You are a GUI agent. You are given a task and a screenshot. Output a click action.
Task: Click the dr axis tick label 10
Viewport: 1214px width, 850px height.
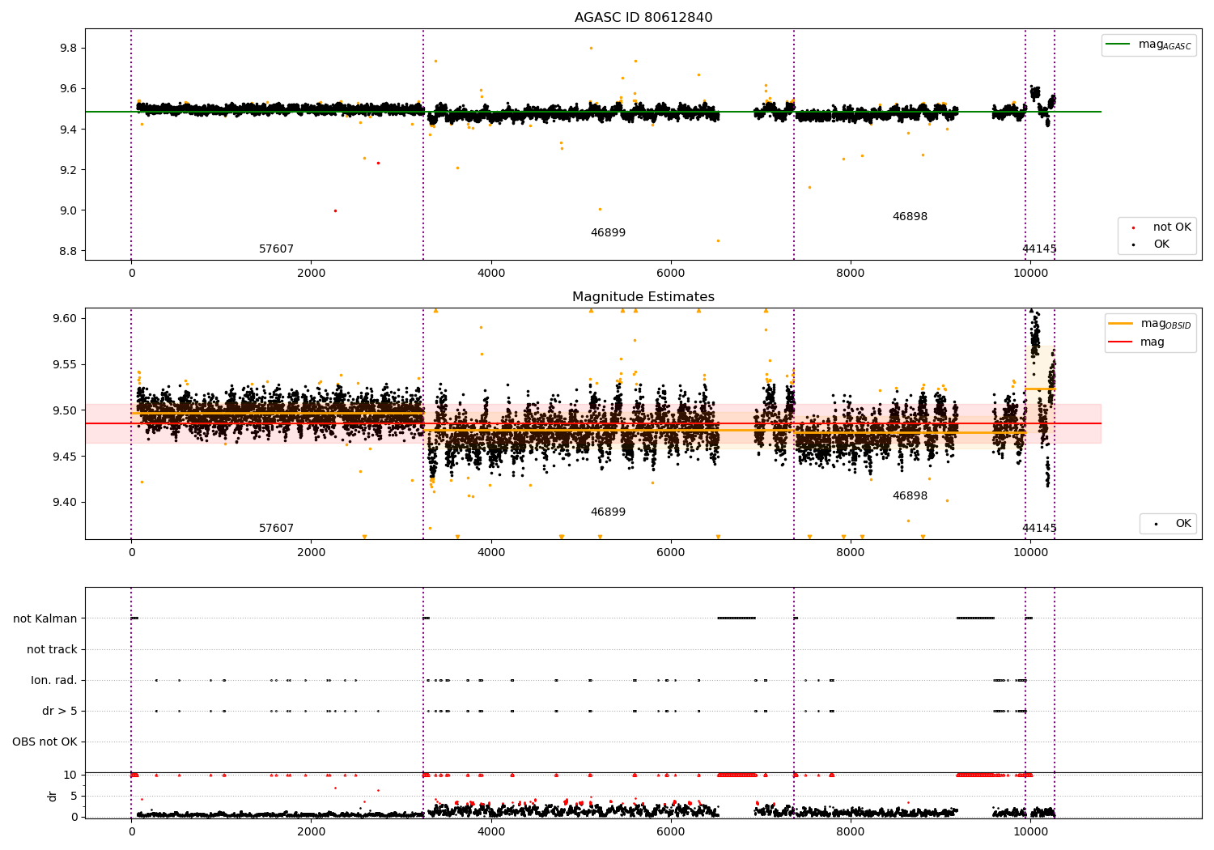click(71, 775)
